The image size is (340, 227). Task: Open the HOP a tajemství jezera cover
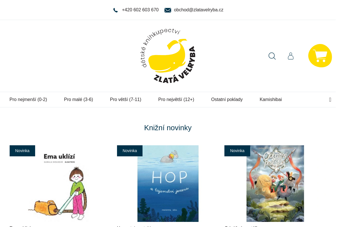point(168,184)
